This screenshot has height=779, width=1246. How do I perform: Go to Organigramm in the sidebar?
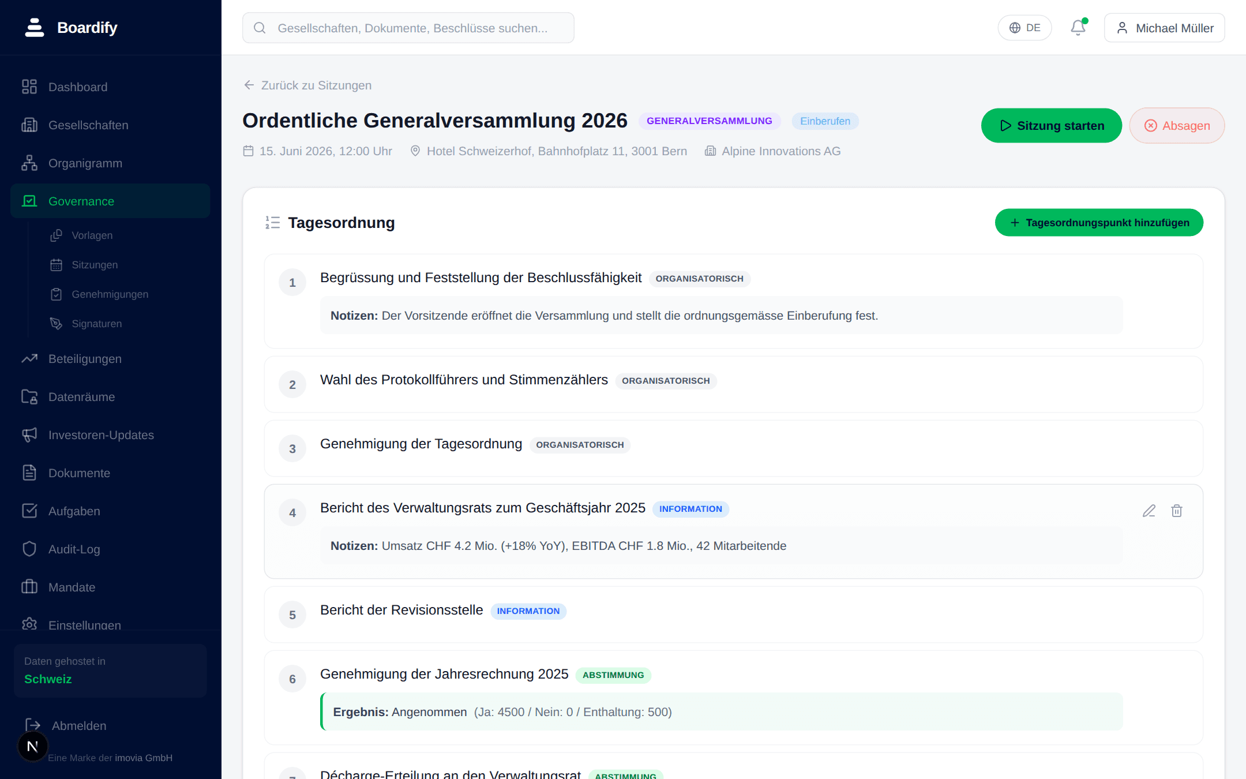coord(110,163)
